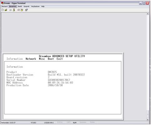Click the production date 2006/10/30

tap(55, 85)
